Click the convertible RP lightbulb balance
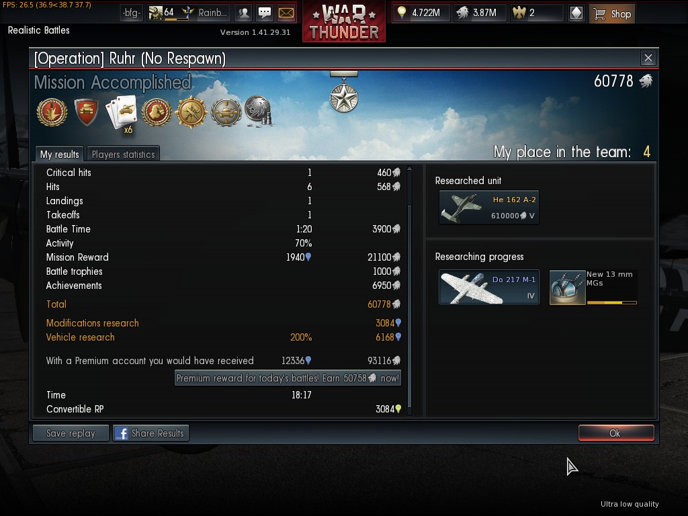The width and height of the screenshot is (688, 516). coord(421,13)
